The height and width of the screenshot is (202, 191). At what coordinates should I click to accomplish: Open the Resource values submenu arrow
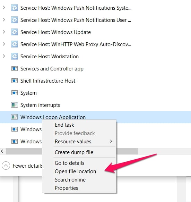tap(111, 141)
